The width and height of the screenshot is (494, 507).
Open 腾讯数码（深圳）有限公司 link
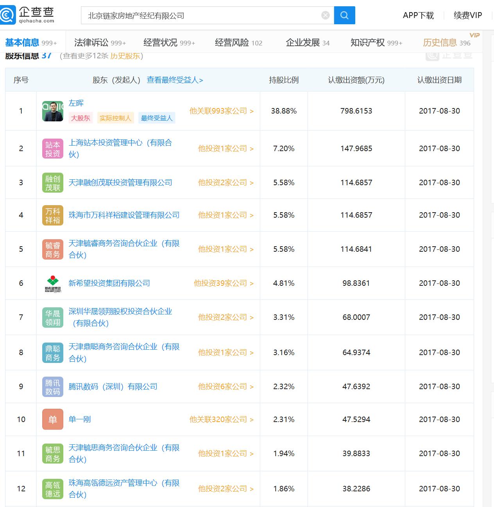(113, 387)
